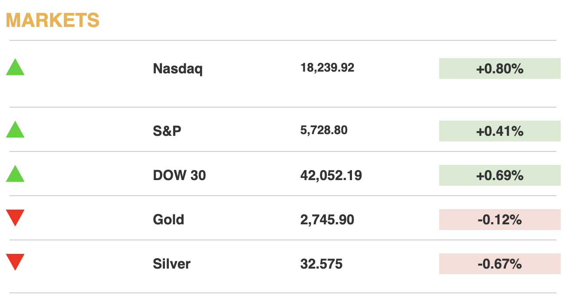Screen dimensions: 572x302
Task: Click the green +0.80% change badge
Action: click(x=500, y=69)
